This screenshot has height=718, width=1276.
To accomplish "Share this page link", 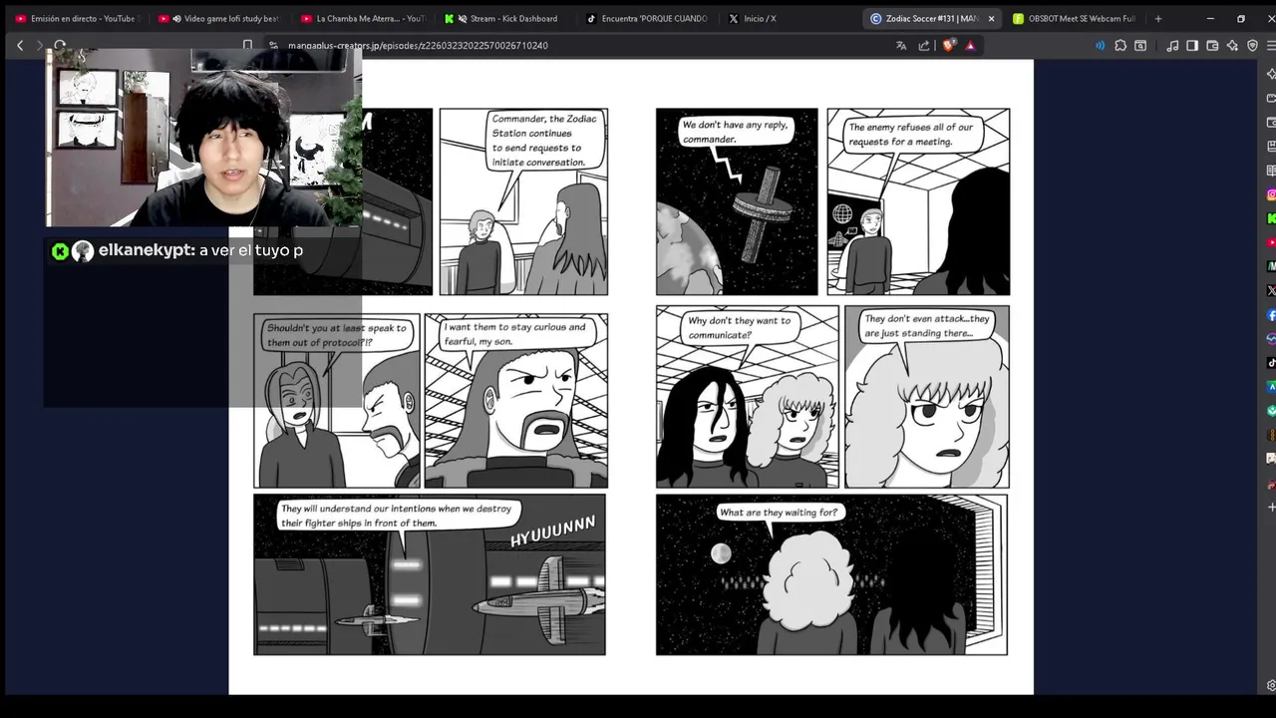I will click(x=924, y=45).
